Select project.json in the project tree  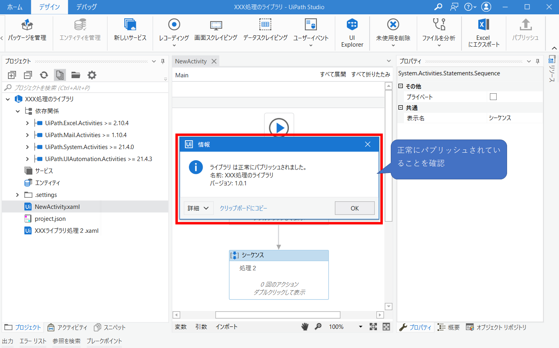(50, 218)
